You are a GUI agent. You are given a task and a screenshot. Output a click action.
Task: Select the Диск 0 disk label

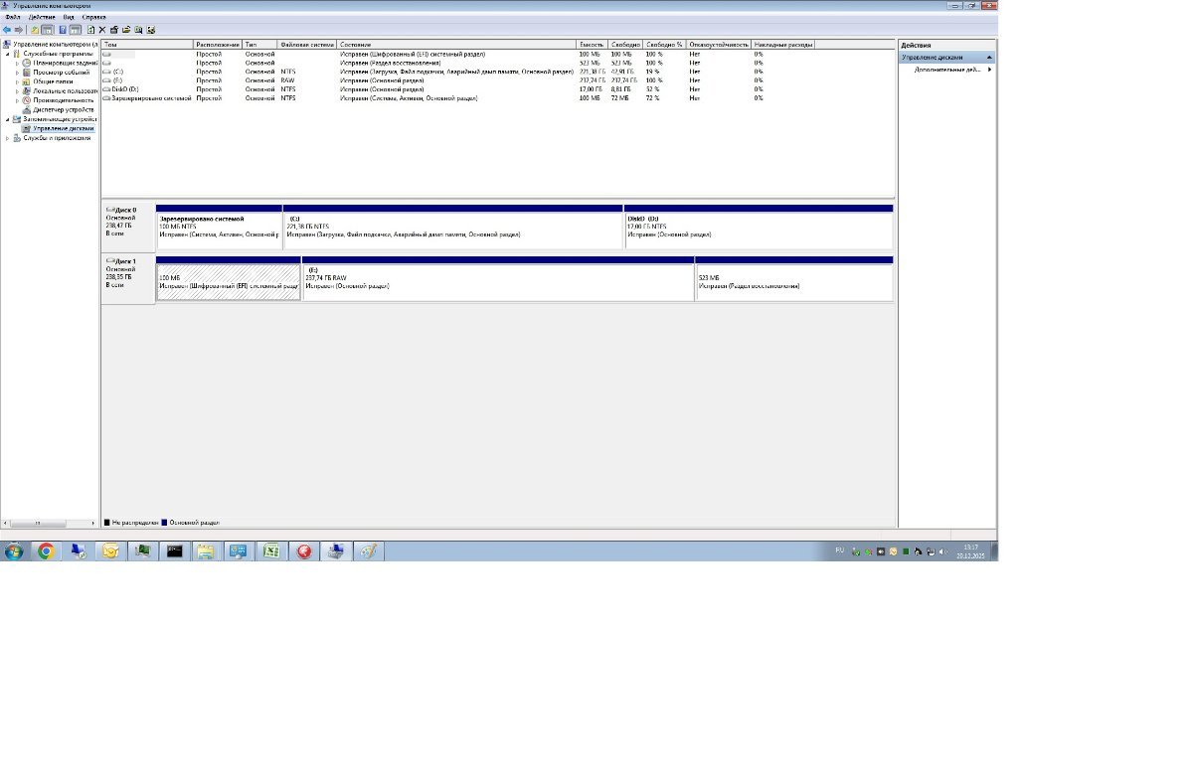coord(127,227)
